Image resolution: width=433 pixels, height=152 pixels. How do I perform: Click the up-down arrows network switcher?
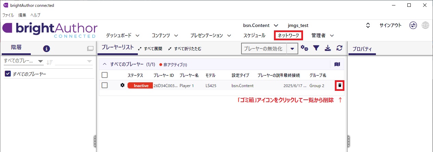[368, 25]
